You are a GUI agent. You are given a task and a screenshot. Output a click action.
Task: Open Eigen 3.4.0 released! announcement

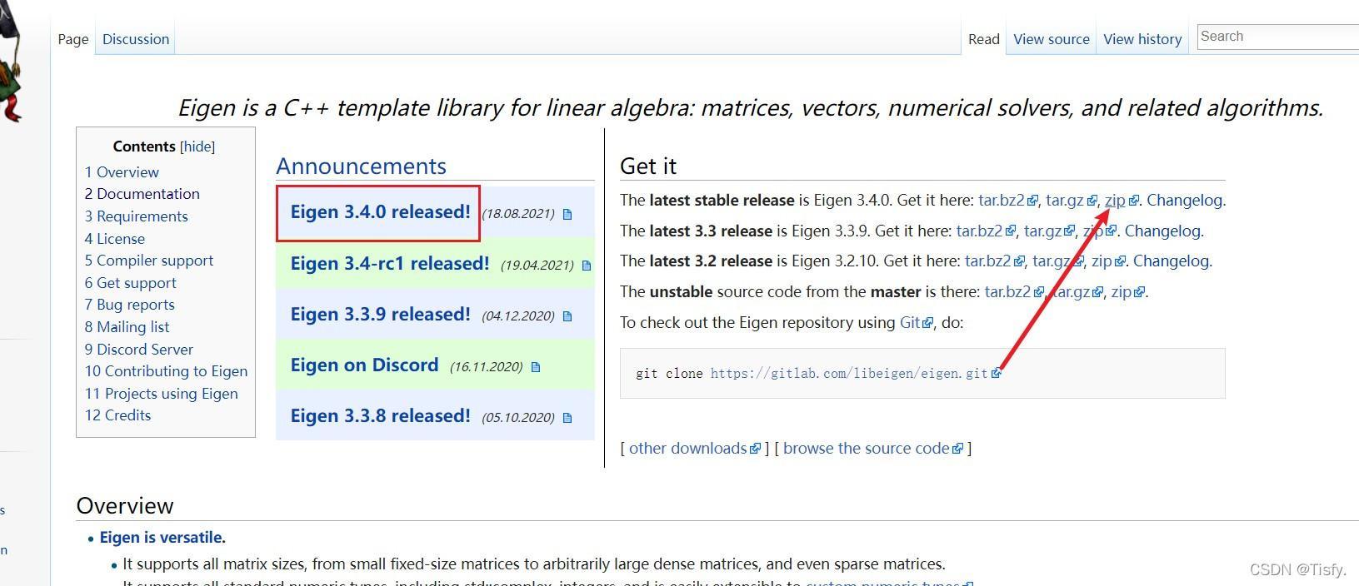pyautogui.click(x=380, y=212)
